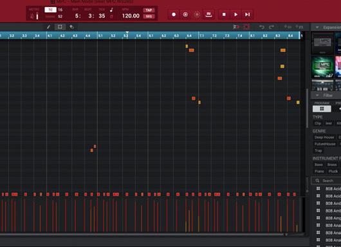Filter type by Clip
The image size is (341, 247).
pos(318,123)
